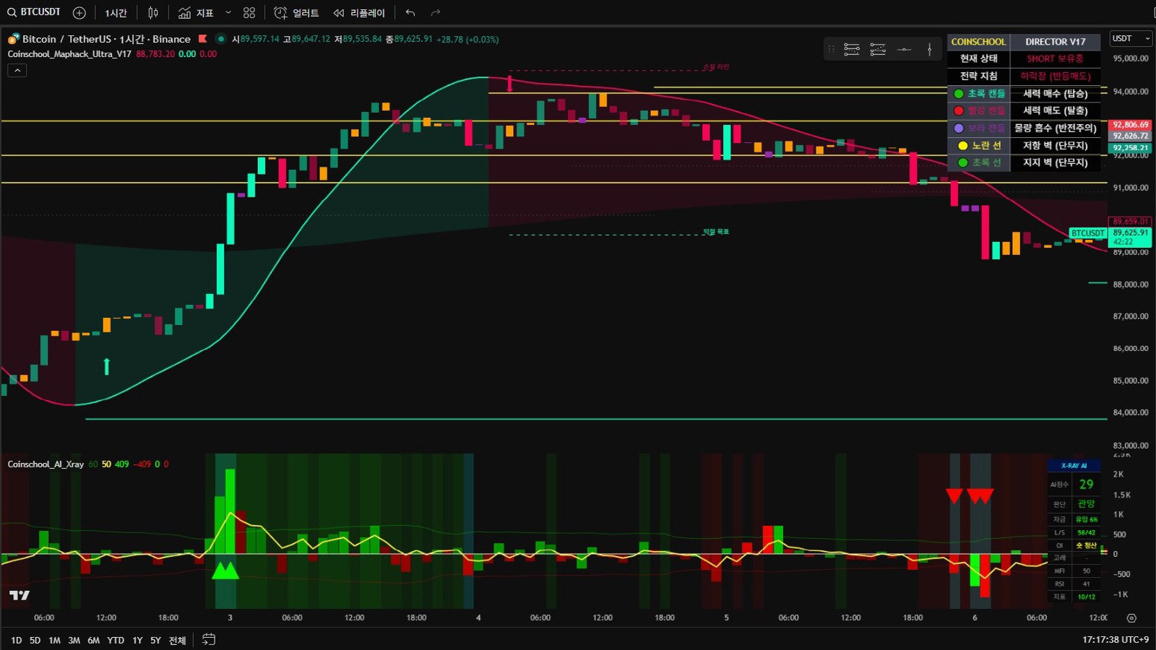Select the 3M date range
Viewport: 1156px width, 650px height.
[x=74, y=641]
